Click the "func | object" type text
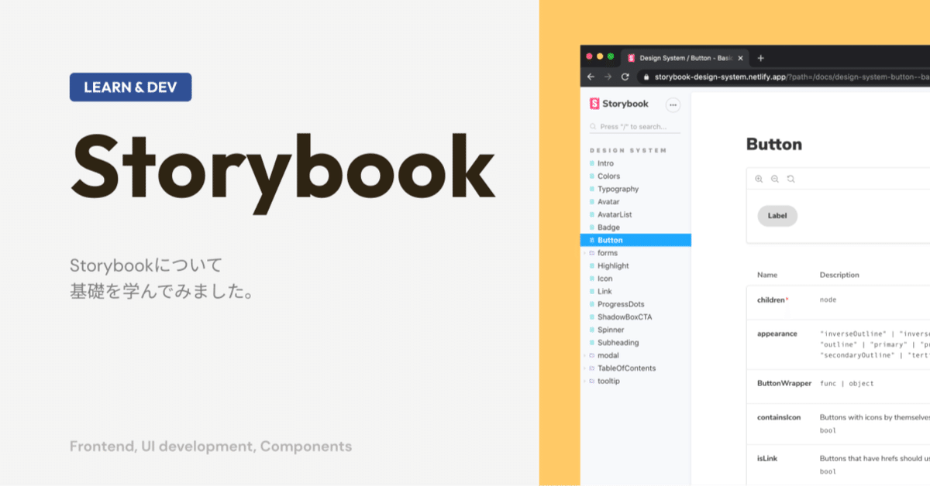This screenshot has height=486, width=930. [846, 384]
